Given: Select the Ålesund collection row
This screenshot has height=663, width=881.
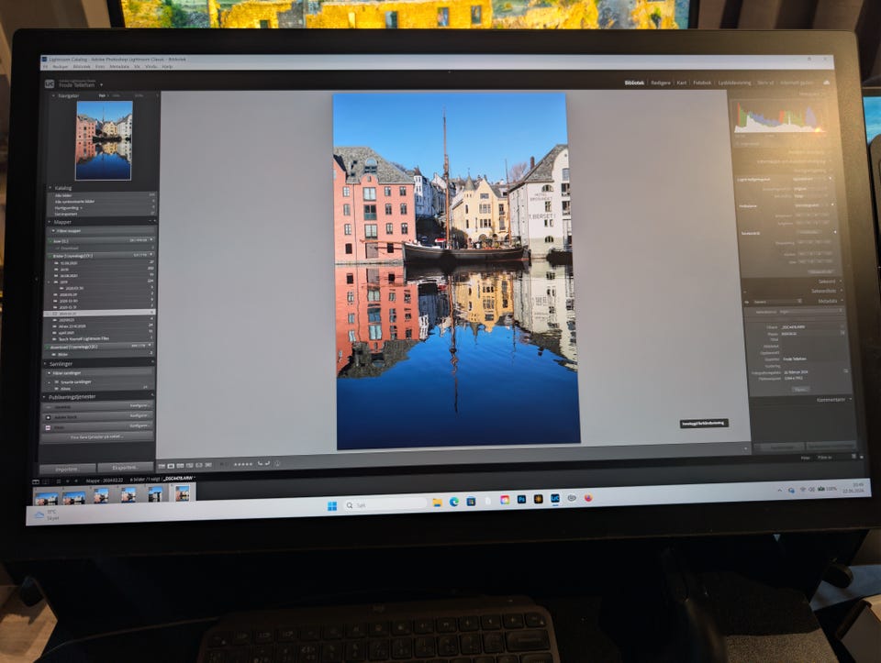Looking at the screenshot, I should pyautogui.click(x=99, y=388).
